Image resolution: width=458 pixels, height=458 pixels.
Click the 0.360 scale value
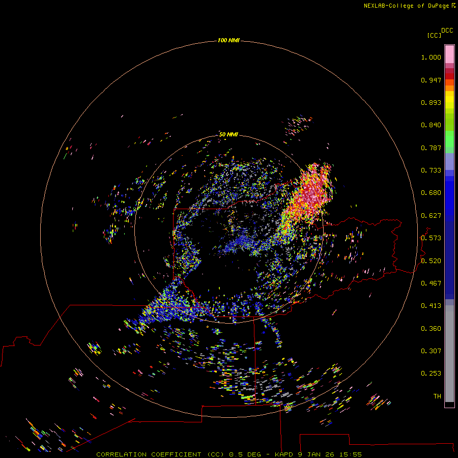tap(431, 329)
